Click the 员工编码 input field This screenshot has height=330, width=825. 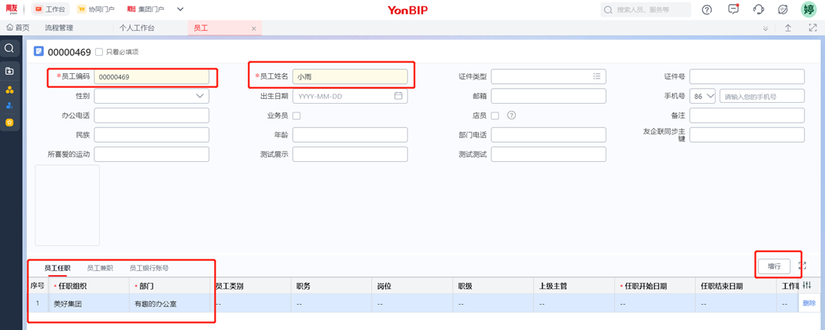(x=152, y=77)
